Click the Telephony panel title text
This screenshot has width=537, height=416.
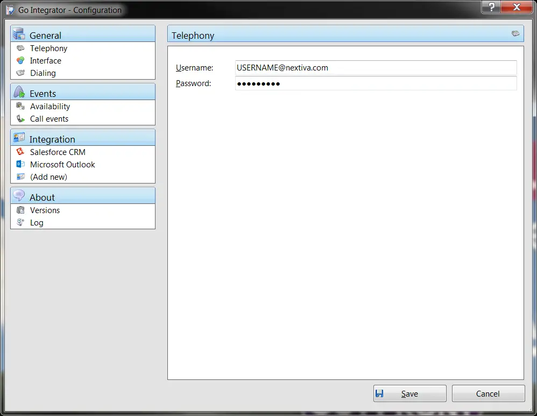point(193,36)
